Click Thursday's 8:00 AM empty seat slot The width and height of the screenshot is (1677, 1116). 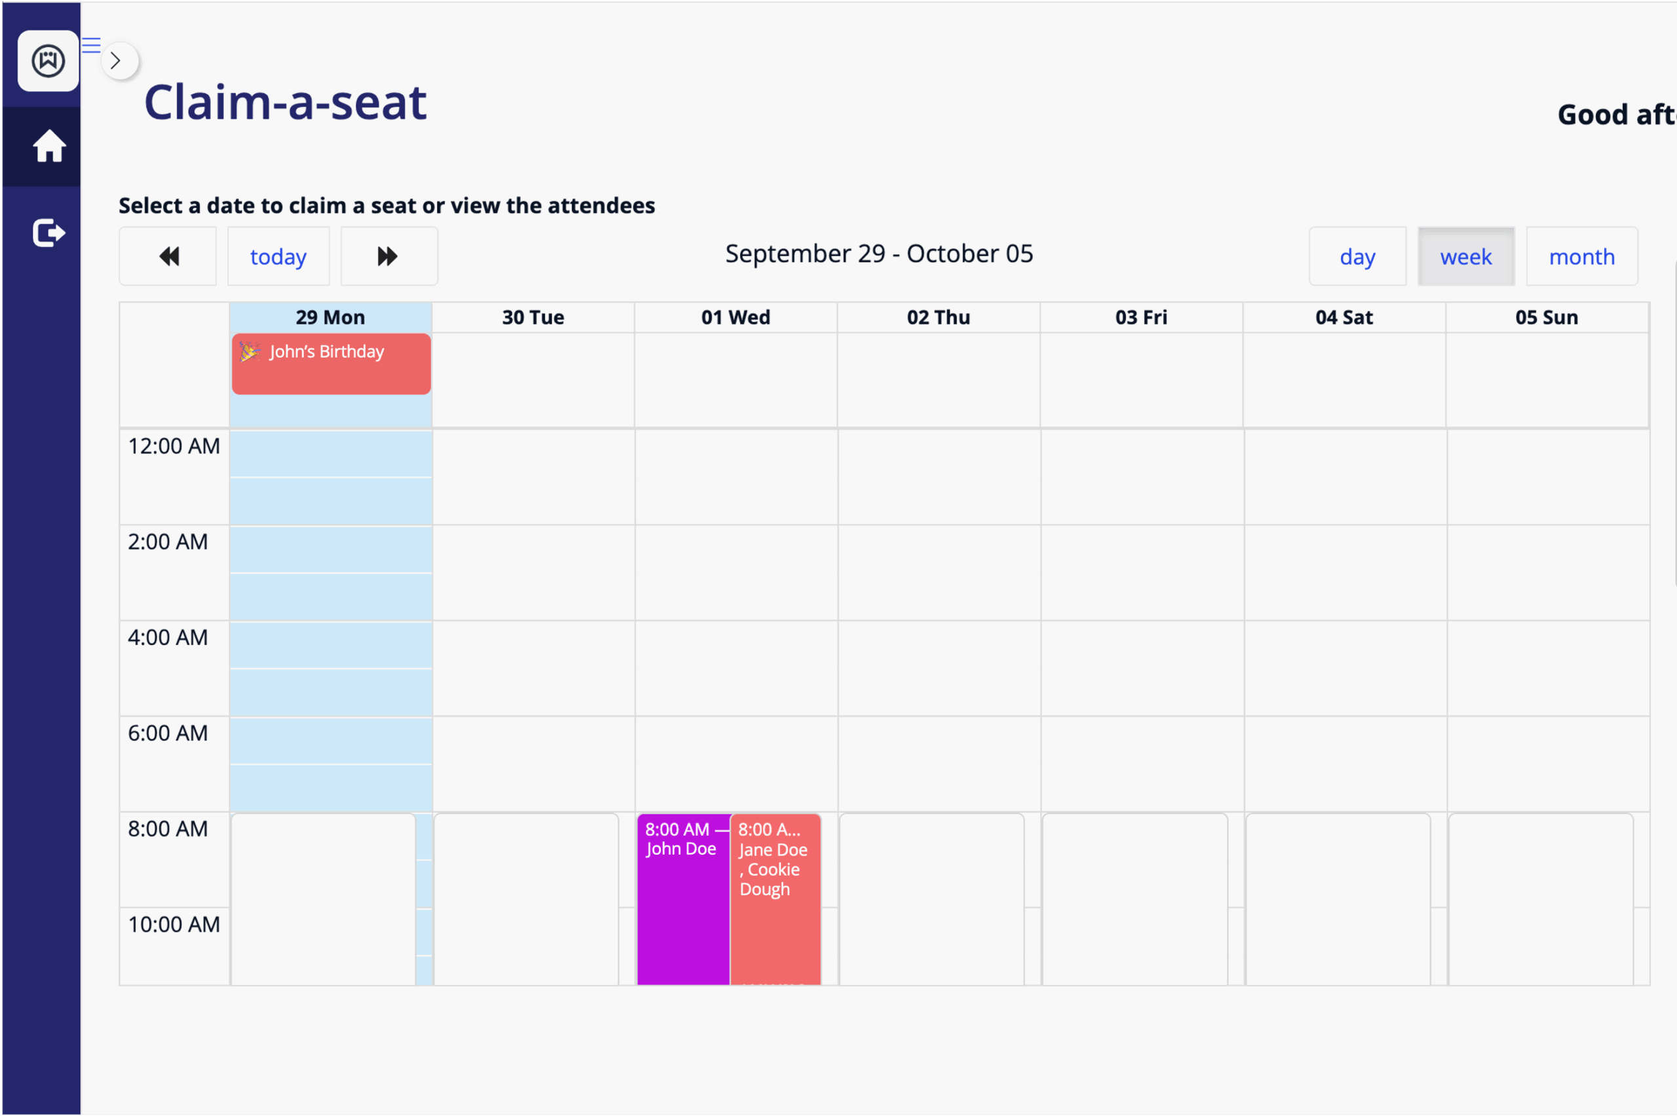(x=931, y=898)
